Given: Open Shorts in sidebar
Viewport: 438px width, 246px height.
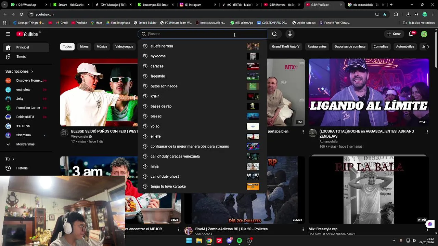Looking at the screenshot, I should (27, 56).
